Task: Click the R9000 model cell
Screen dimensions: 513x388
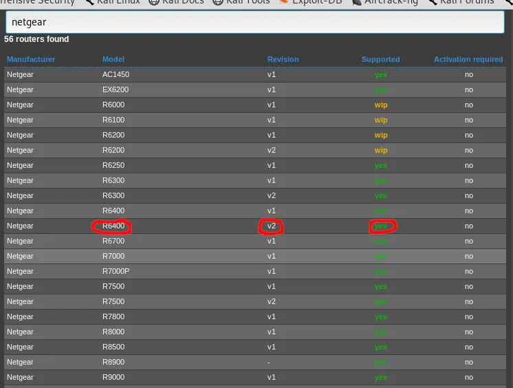Action: (113, 377)
